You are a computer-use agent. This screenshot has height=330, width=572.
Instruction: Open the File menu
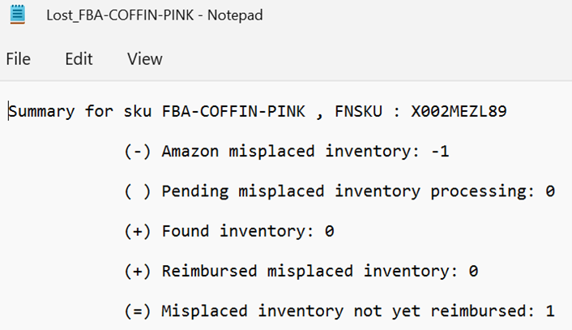[x=19, y=58]
